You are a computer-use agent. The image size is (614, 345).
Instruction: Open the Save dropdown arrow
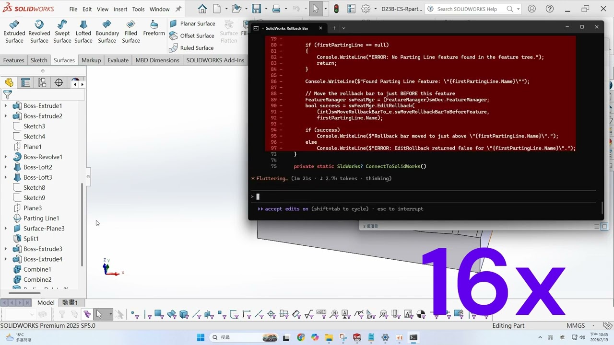coord(266,9)
